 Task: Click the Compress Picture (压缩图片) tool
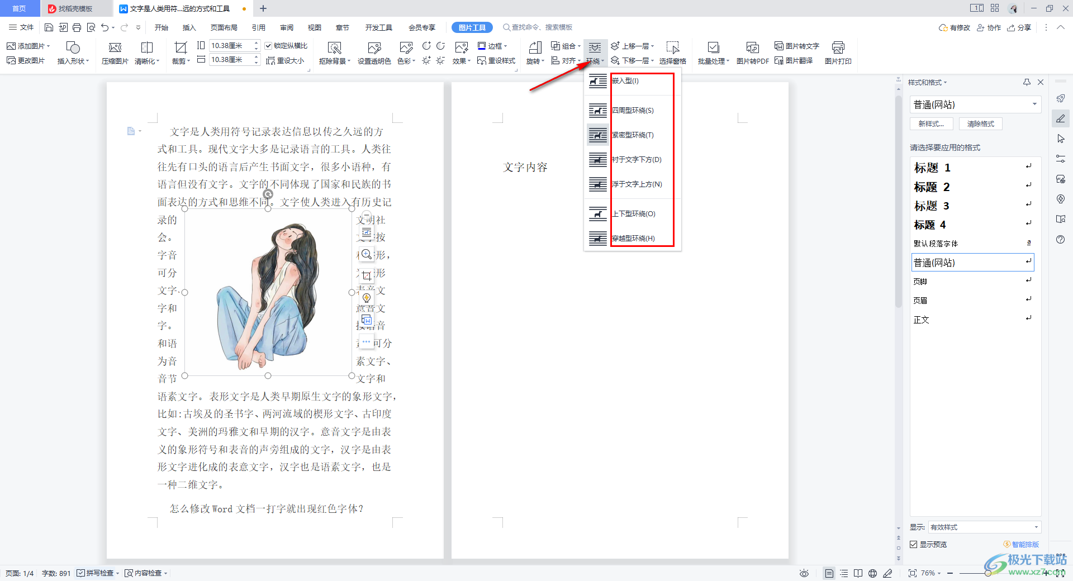click(x=115, y=54)
